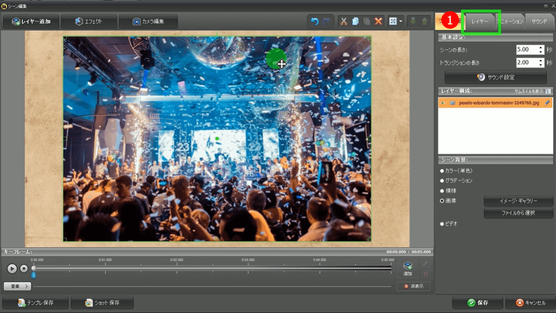Viewport: 556px width, 313px height.
Task: Add a keyframe with 追加 icon
Action: (x=408, y=269)
